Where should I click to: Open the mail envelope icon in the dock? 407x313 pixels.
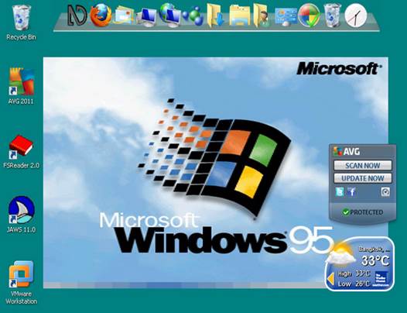[x=125, y=16]
